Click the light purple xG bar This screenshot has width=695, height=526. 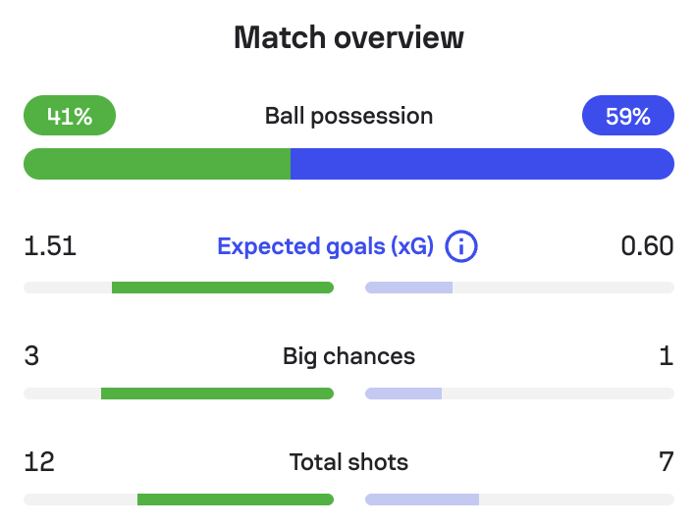[408, 288]
